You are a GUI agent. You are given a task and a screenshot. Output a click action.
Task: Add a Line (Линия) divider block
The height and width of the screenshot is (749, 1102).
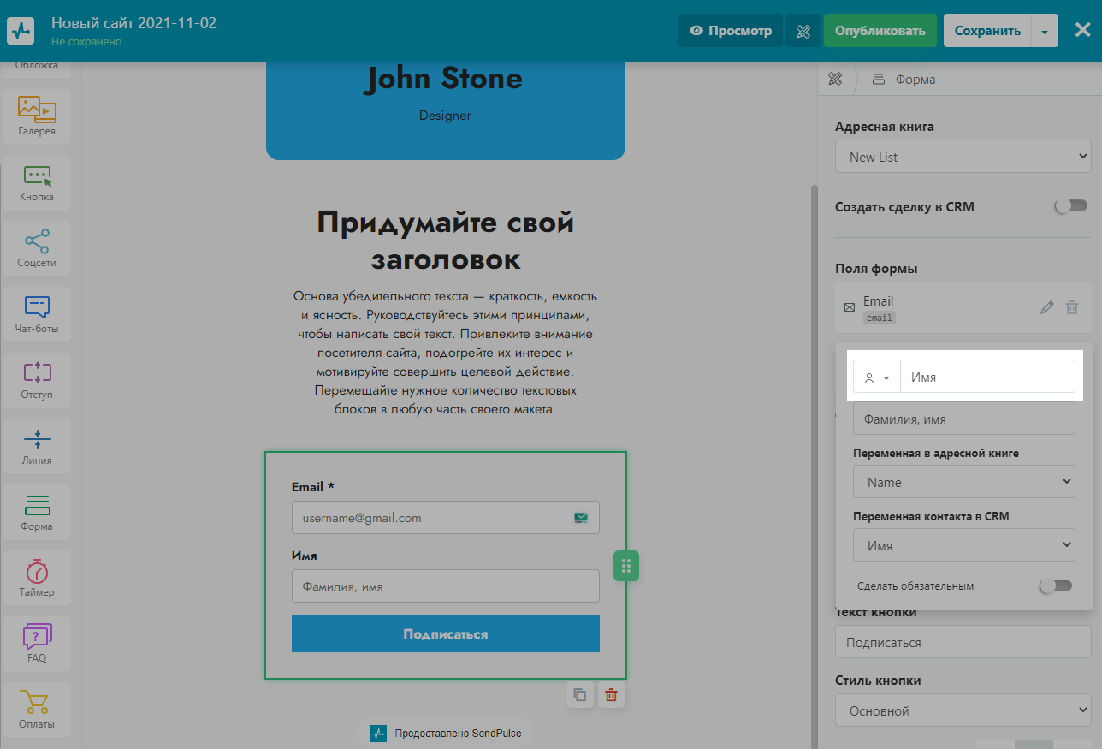(37, 445)
